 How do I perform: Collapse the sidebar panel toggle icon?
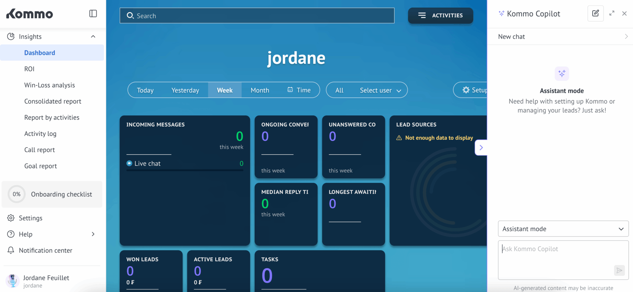pyautogui.click(x=93, y=14)
